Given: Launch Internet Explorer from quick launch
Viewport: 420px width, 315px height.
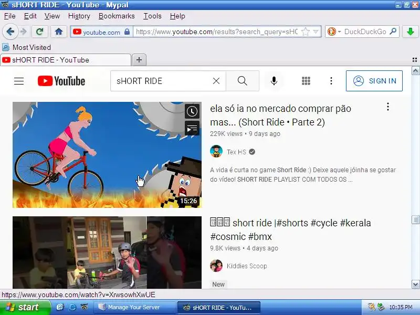Looking at the screenshot, I should point(72,307).
